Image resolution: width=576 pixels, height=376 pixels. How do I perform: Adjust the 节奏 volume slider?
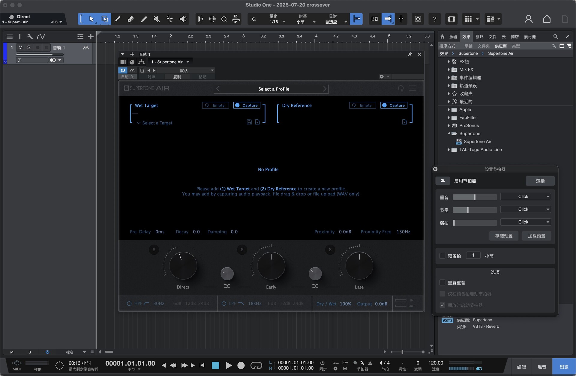475,210
